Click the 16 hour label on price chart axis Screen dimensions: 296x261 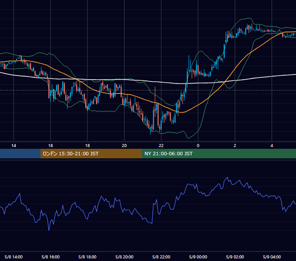pos(50,146)
